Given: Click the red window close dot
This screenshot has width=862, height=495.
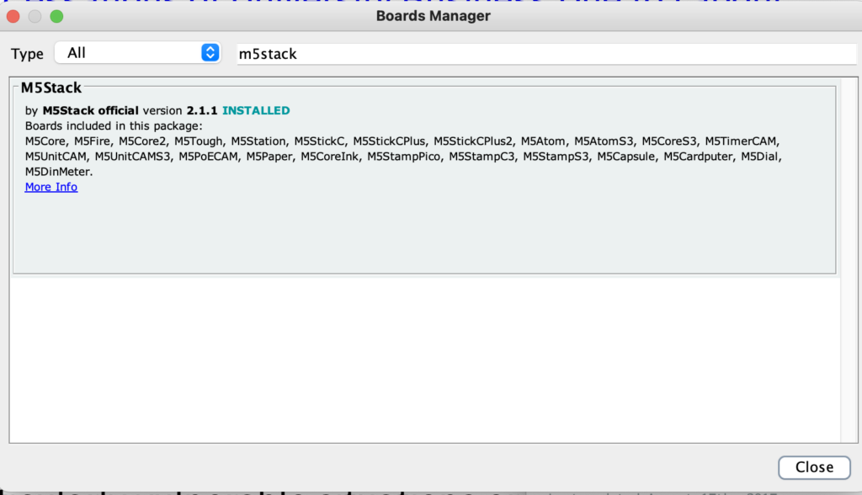Looking at the screenshot, I should coord(13,17).
